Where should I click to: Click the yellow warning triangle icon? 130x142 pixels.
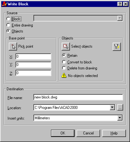(64, 75)
